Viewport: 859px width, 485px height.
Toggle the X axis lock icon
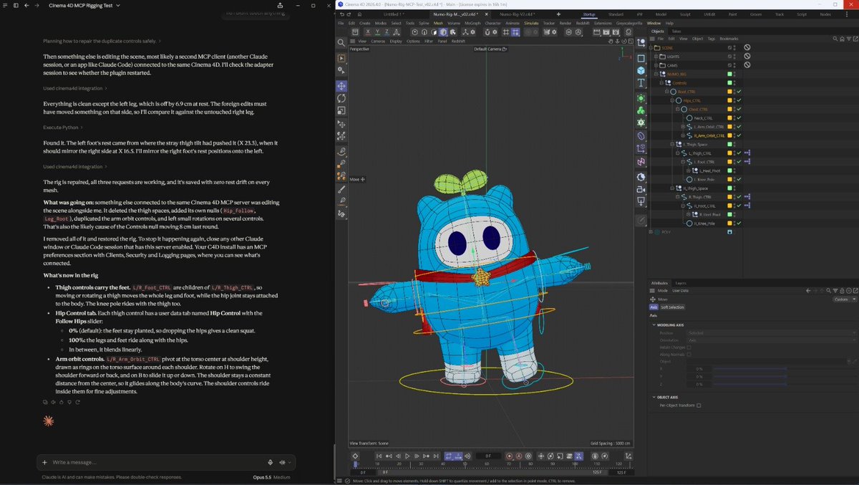click(x=368, y=32)
